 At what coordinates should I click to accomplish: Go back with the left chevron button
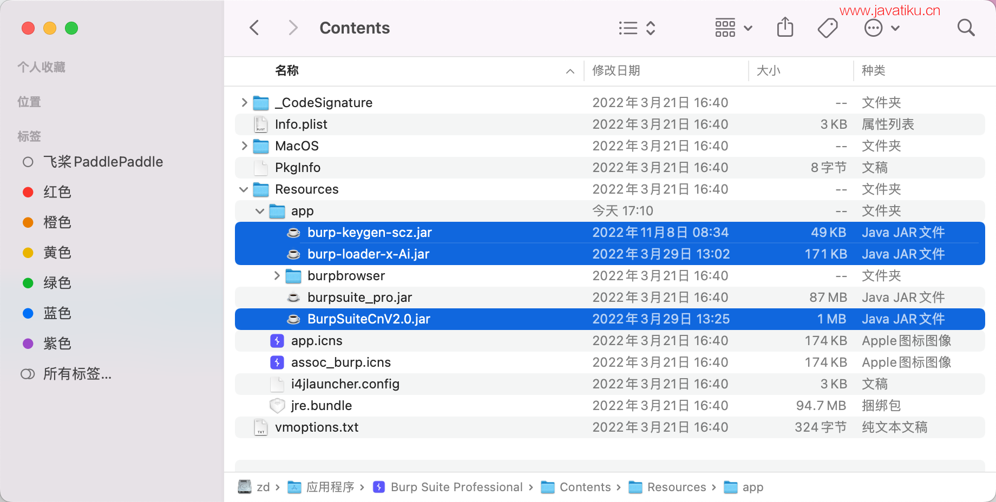[x=254, y=28]
